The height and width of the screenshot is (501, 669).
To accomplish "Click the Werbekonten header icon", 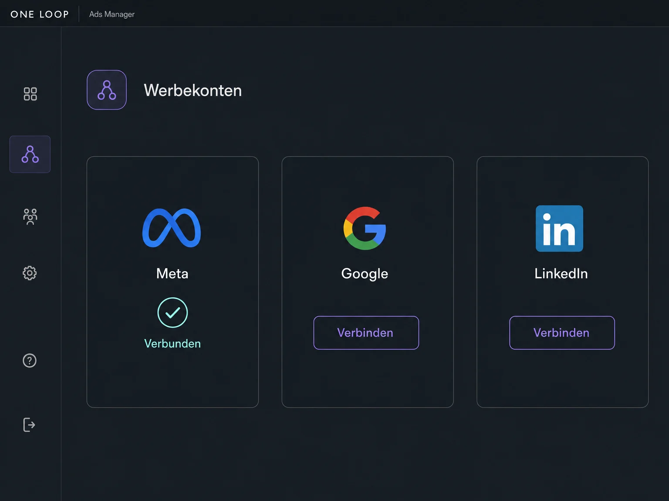I will pos(107,90).
